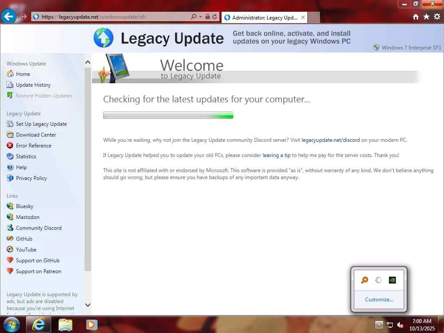This screenshot has height=333, width=444.
Task: Refresh the page with the reload icon
Action: pos(215,17)
